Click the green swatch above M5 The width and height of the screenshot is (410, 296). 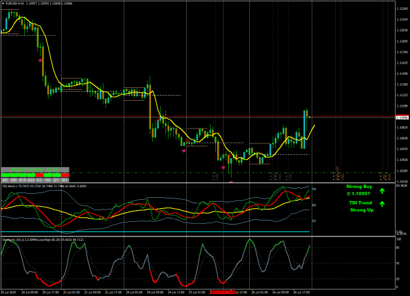[x=14, y=175]
